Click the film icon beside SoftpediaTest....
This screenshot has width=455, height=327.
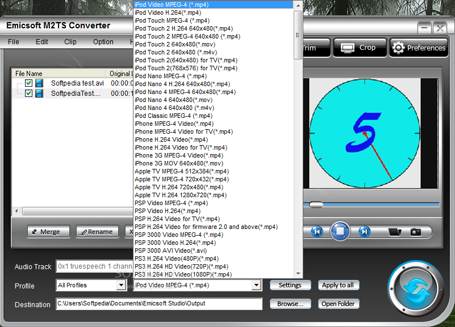click(x=39, y=93)
